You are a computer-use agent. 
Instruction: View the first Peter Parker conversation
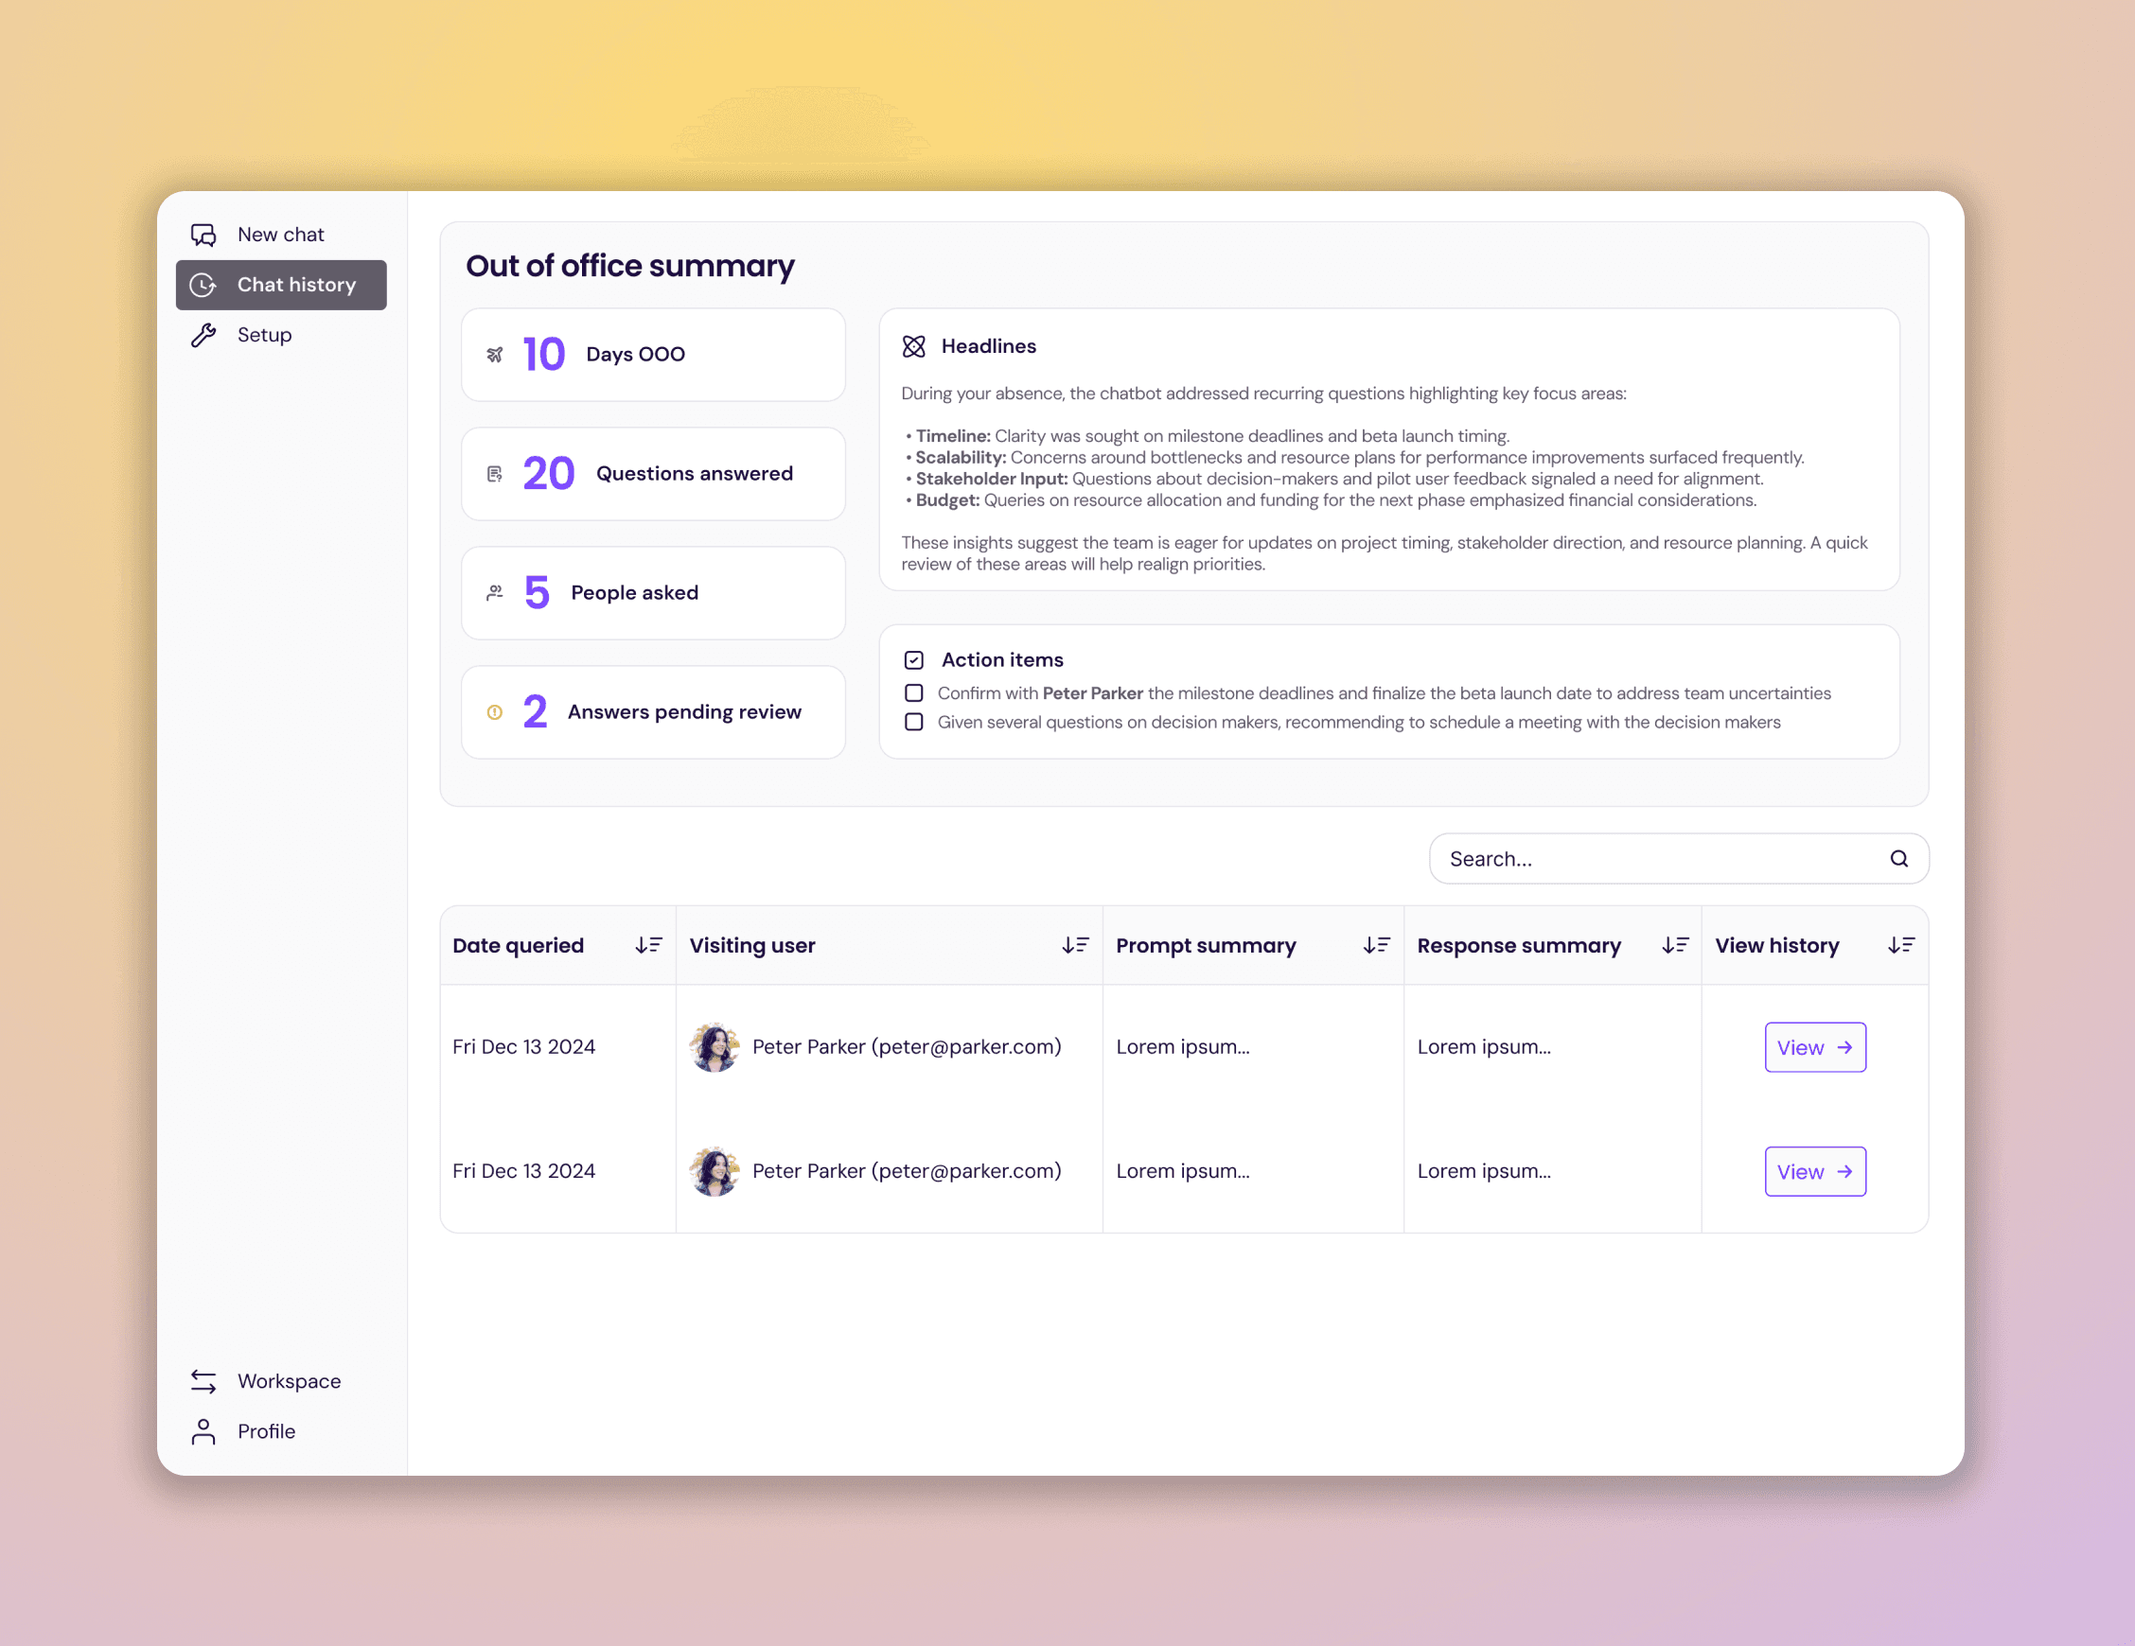1814,1047
